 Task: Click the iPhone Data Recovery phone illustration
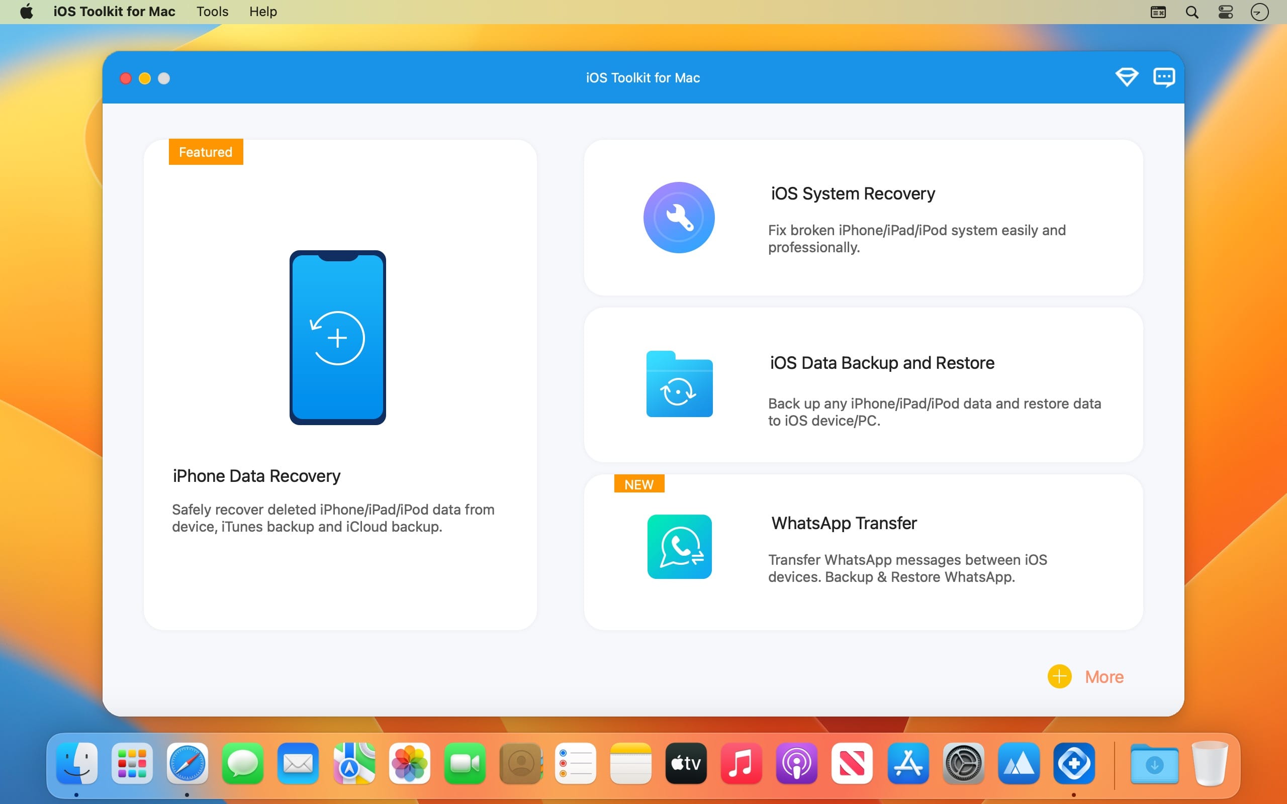[338, 338]
